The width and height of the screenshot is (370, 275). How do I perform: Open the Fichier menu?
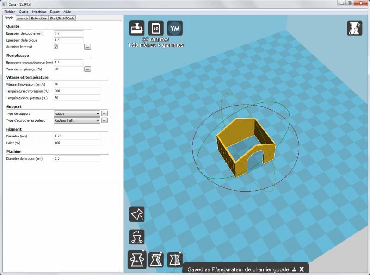tap(9, 11)
